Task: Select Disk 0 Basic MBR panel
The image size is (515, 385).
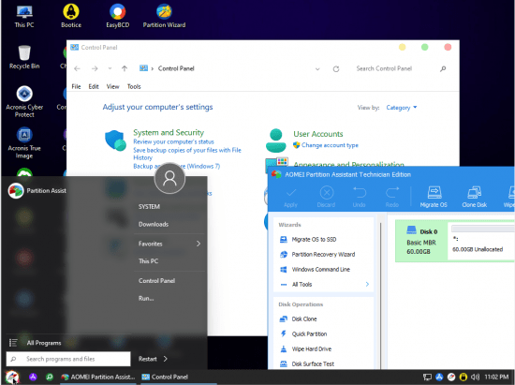Action: 421,241
